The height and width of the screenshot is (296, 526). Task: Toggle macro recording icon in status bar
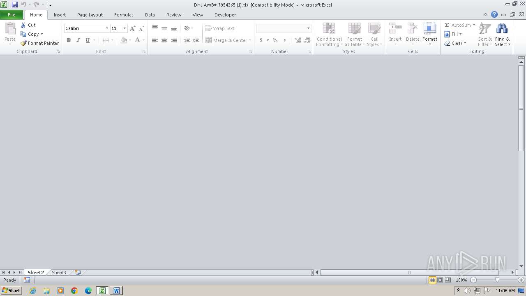27,280
